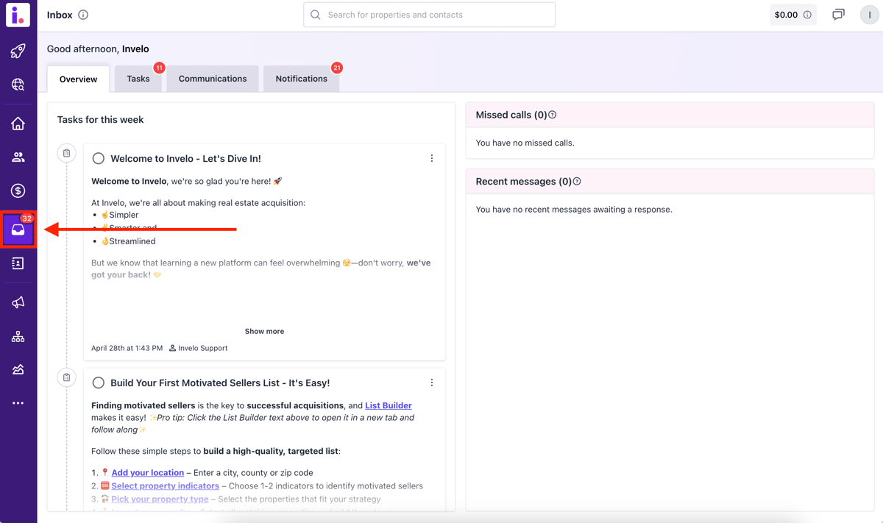Image resolution: width=883 pixels, height=523 pixels.
Task: Select the Inbox tray icon with badge 32
Action: tap(18, 230)
